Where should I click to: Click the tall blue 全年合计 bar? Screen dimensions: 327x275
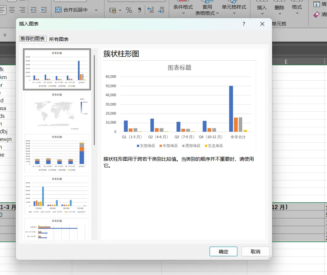click(x=231, y=109)
